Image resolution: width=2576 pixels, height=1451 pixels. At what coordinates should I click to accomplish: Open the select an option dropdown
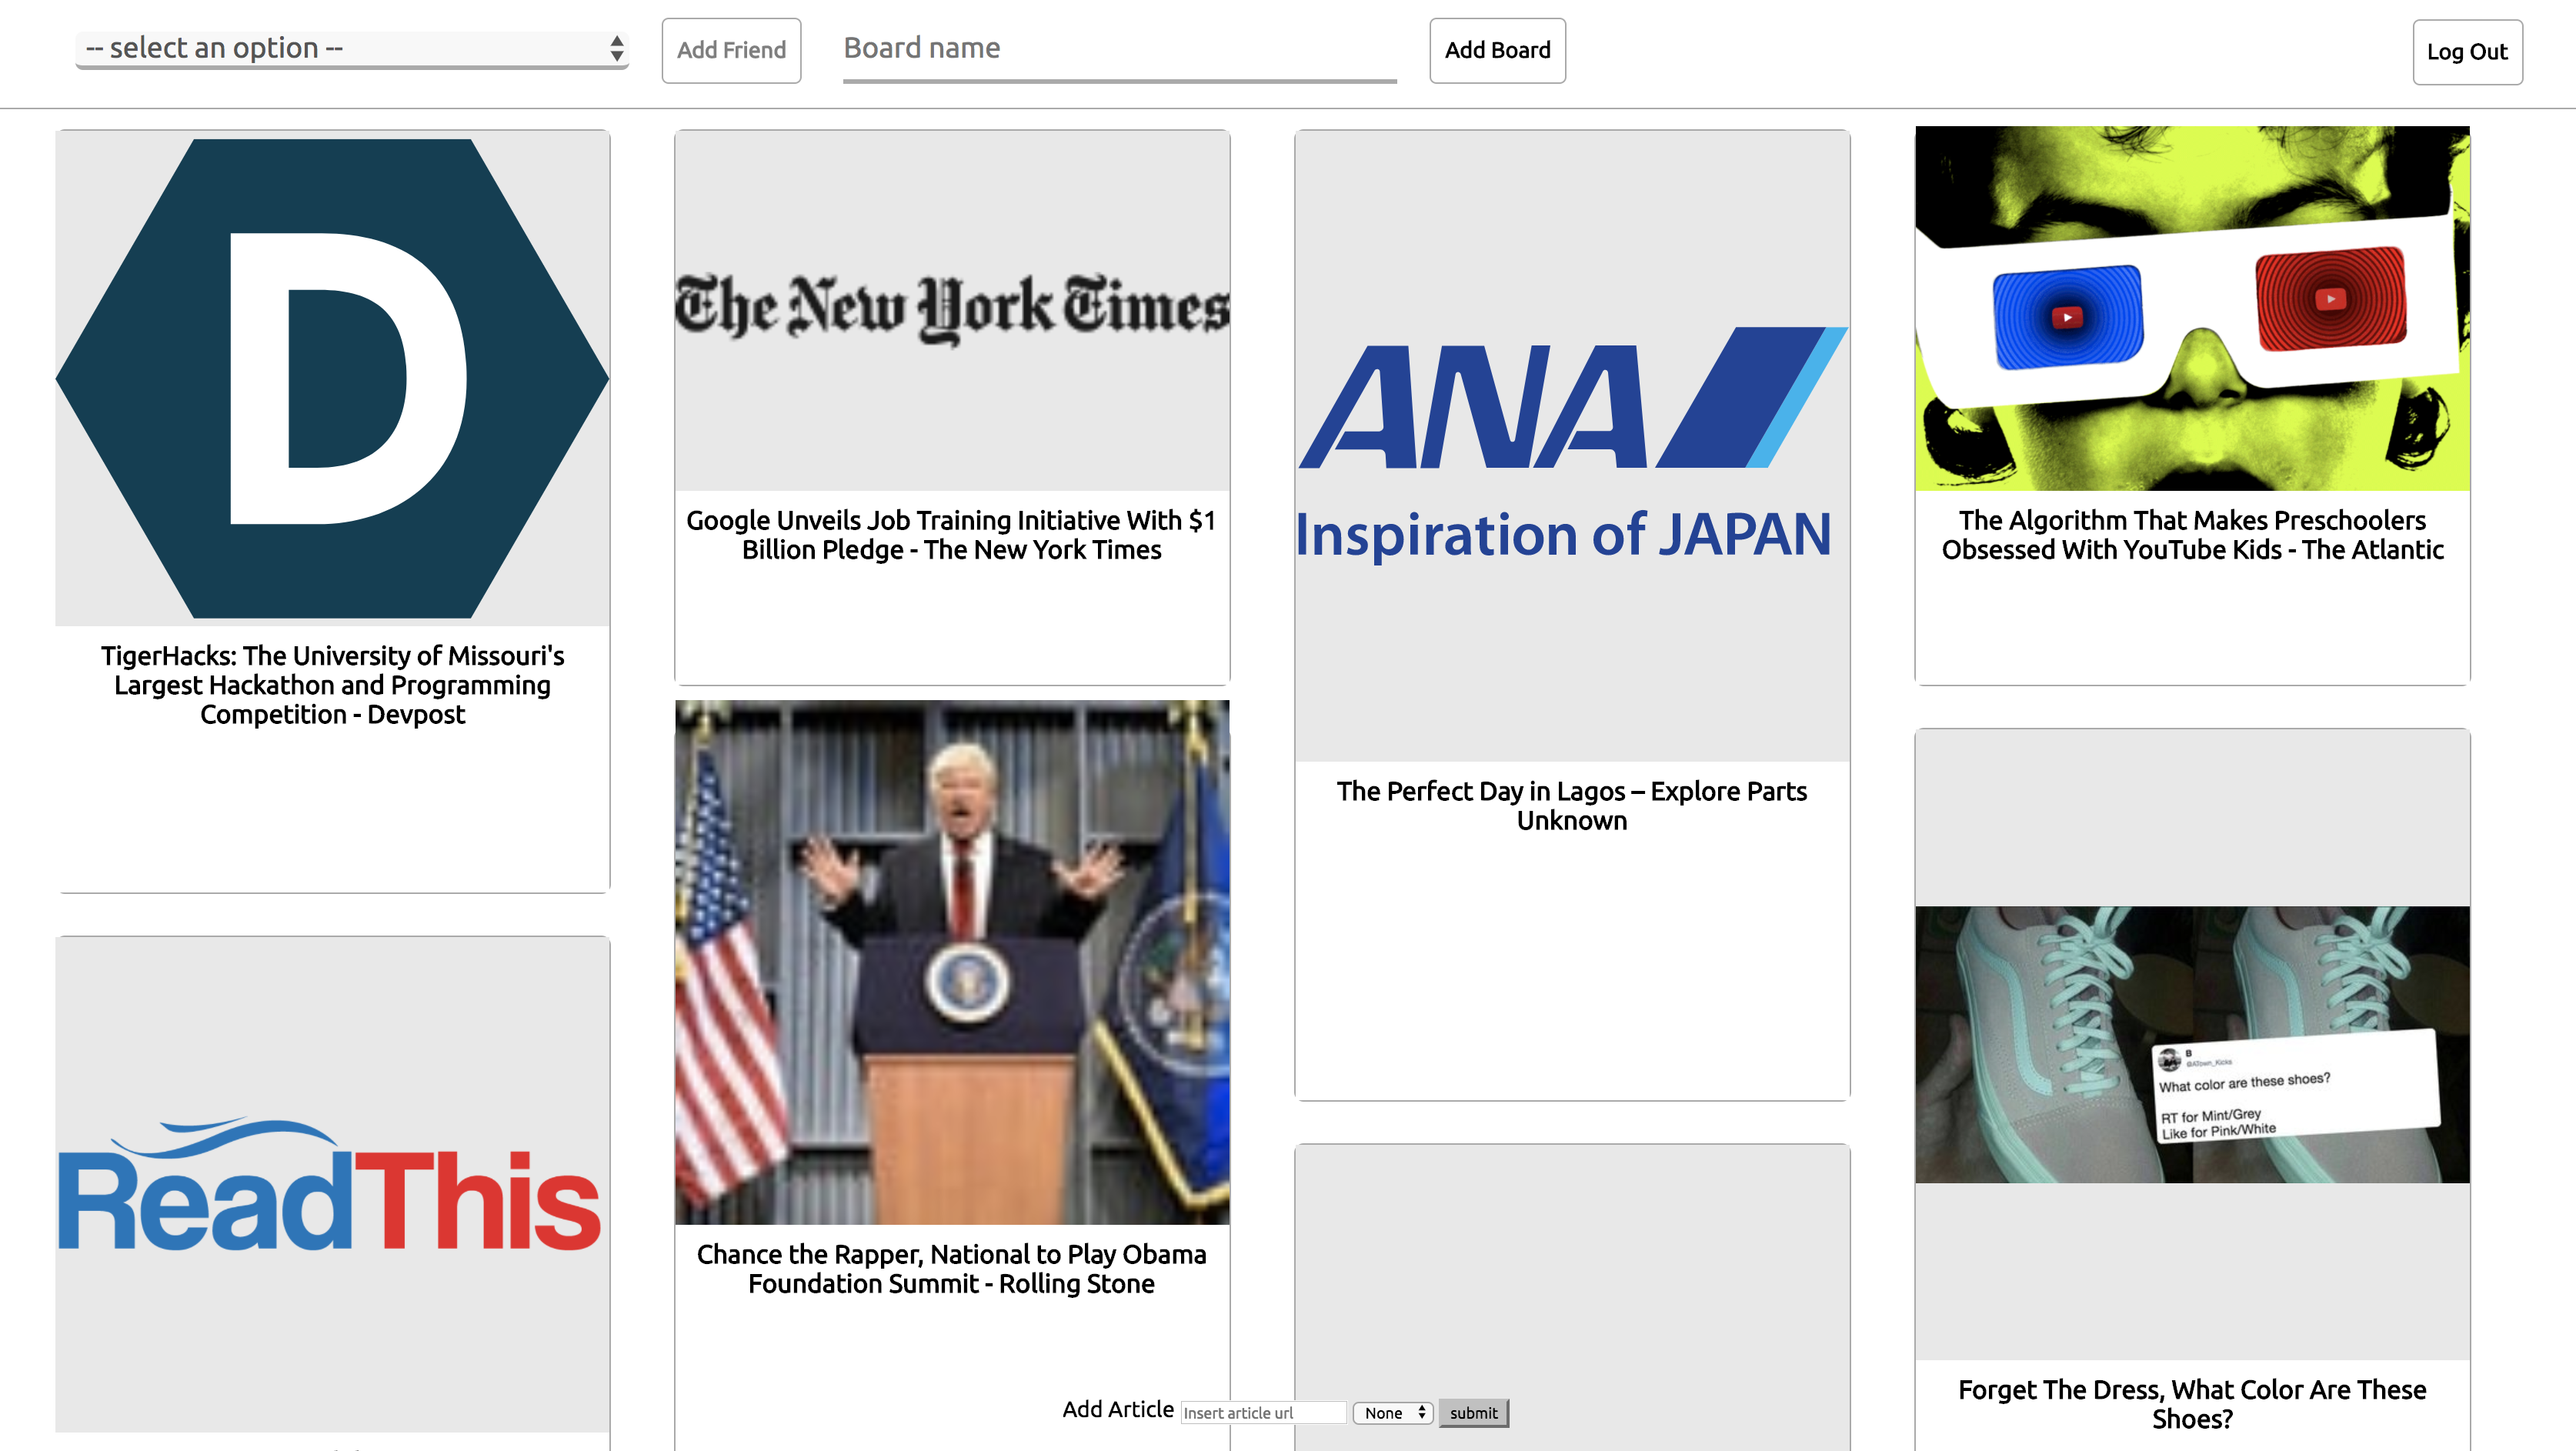(351, 48)
